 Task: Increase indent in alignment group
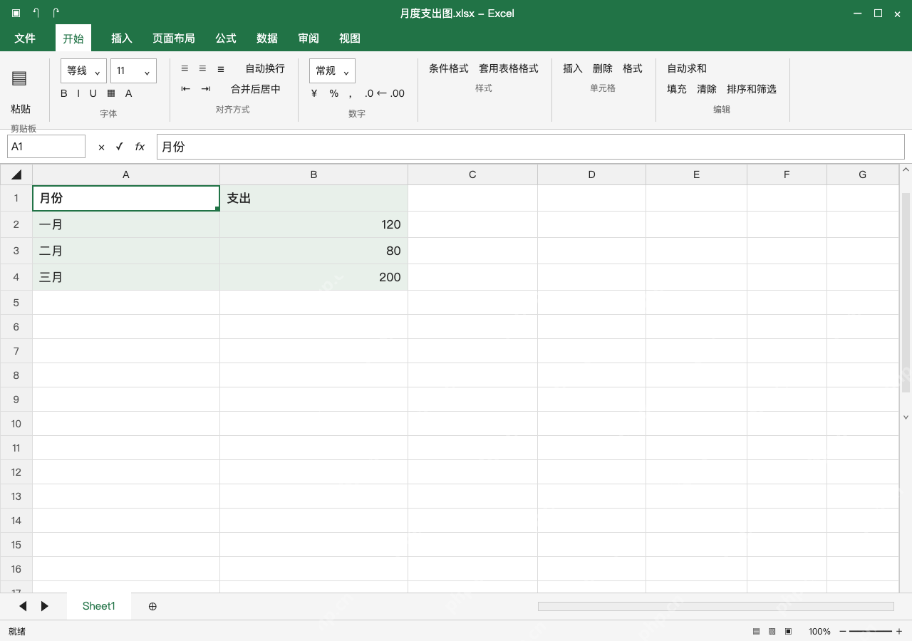click(x=205, y=89)
